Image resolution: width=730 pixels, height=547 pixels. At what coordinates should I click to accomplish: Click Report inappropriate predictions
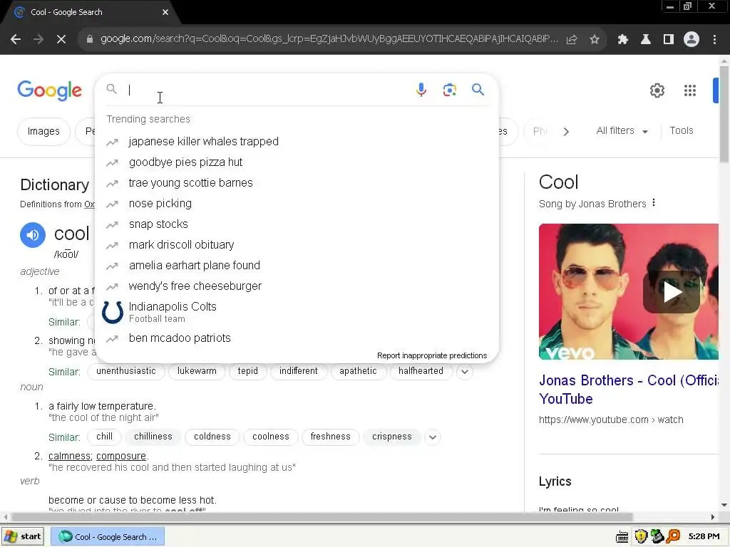431,355
